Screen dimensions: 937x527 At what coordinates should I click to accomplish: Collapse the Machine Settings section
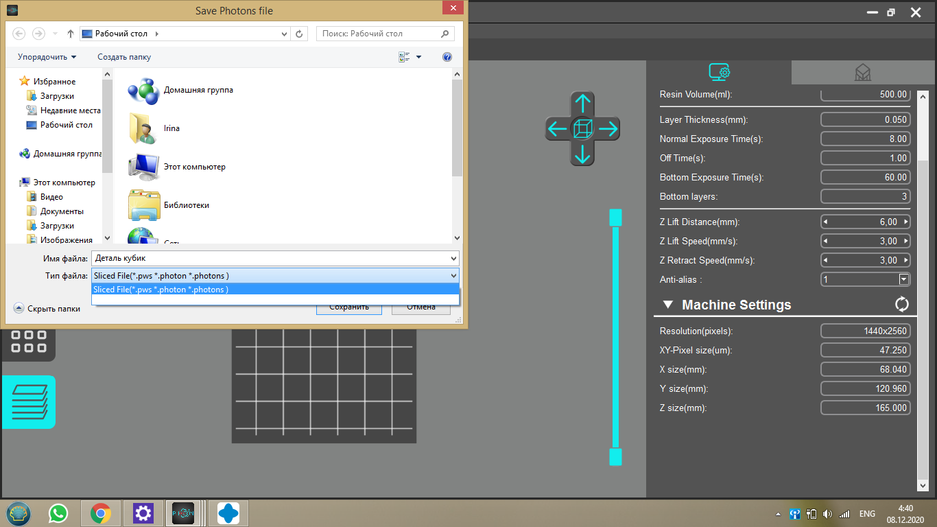click(667, 305)
